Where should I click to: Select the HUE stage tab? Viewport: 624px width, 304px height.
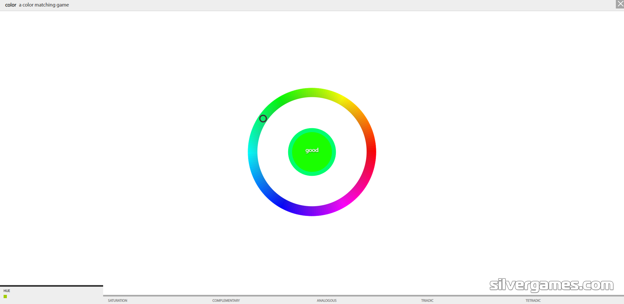click(x=7, y=291)
